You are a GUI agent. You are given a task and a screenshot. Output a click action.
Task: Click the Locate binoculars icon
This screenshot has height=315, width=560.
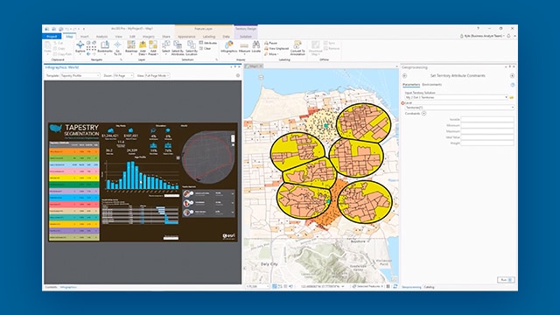click(x=256, y=46)
